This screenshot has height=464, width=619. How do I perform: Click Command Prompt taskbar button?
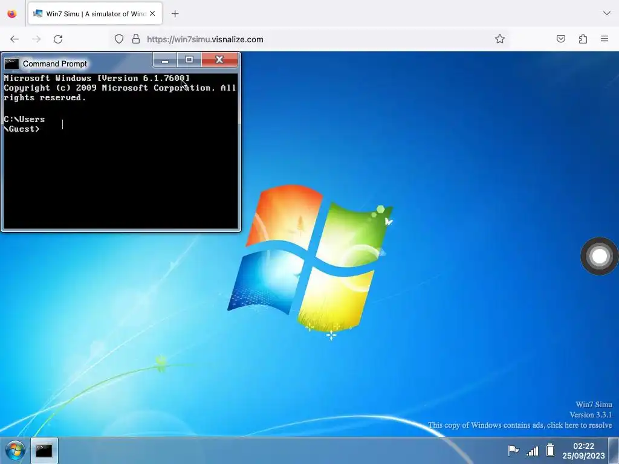(x=44, y=450)
